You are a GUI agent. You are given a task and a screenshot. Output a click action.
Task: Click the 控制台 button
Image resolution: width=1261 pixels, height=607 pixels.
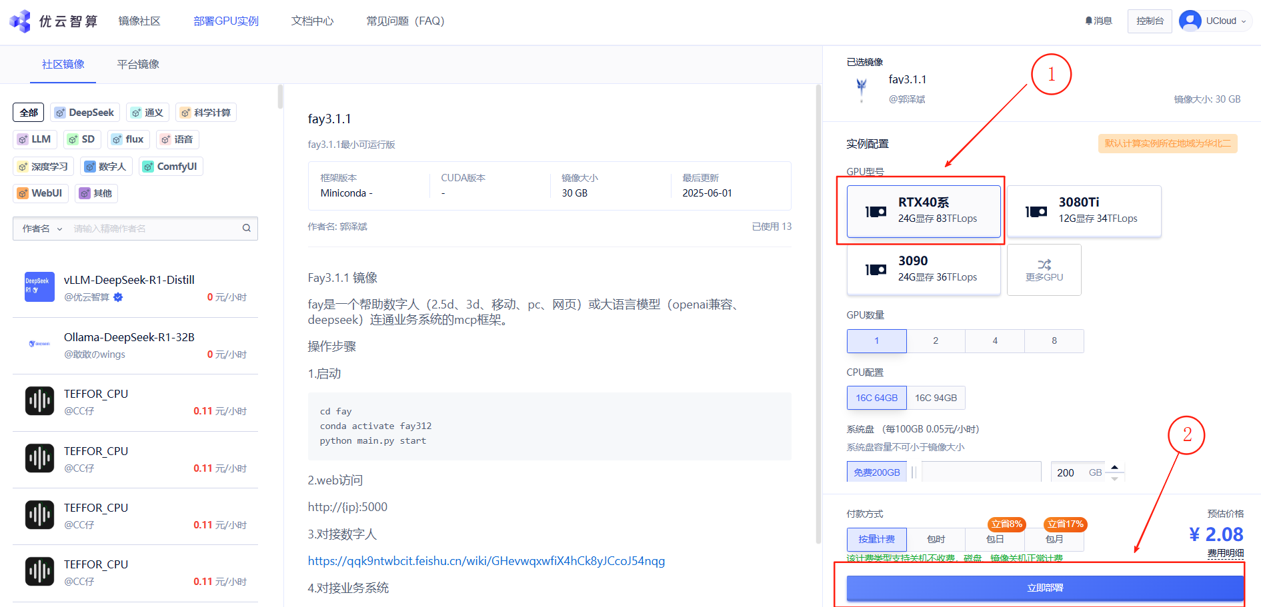(x=1150, y=21)
